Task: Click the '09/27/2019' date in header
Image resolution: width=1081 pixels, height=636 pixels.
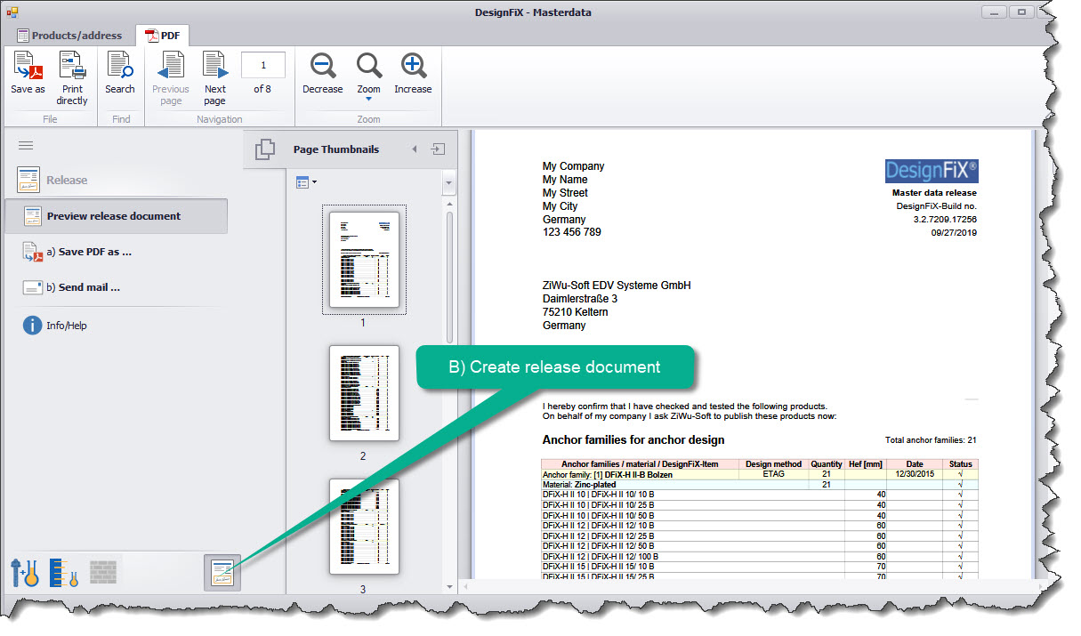Action: (954, 232)
